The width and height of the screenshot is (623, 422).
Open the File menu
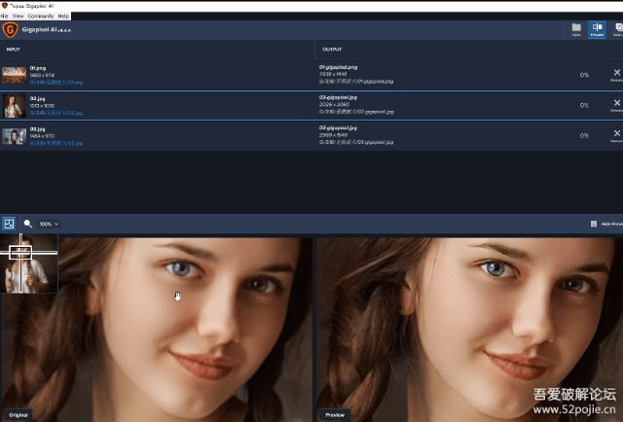pos(4,16)
